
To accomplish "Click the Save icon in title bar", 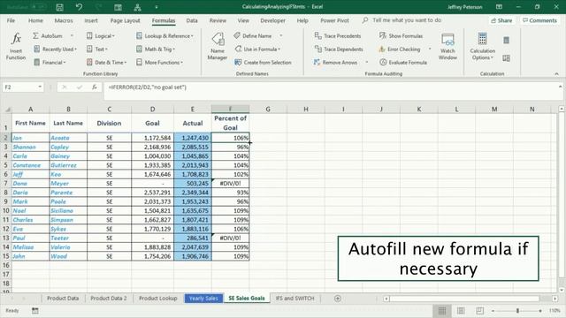I will point(59,7).
